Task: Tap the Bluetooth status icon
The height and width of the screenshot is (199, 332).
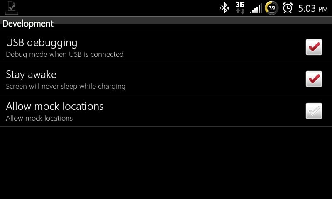Action: tap(224, 8)
